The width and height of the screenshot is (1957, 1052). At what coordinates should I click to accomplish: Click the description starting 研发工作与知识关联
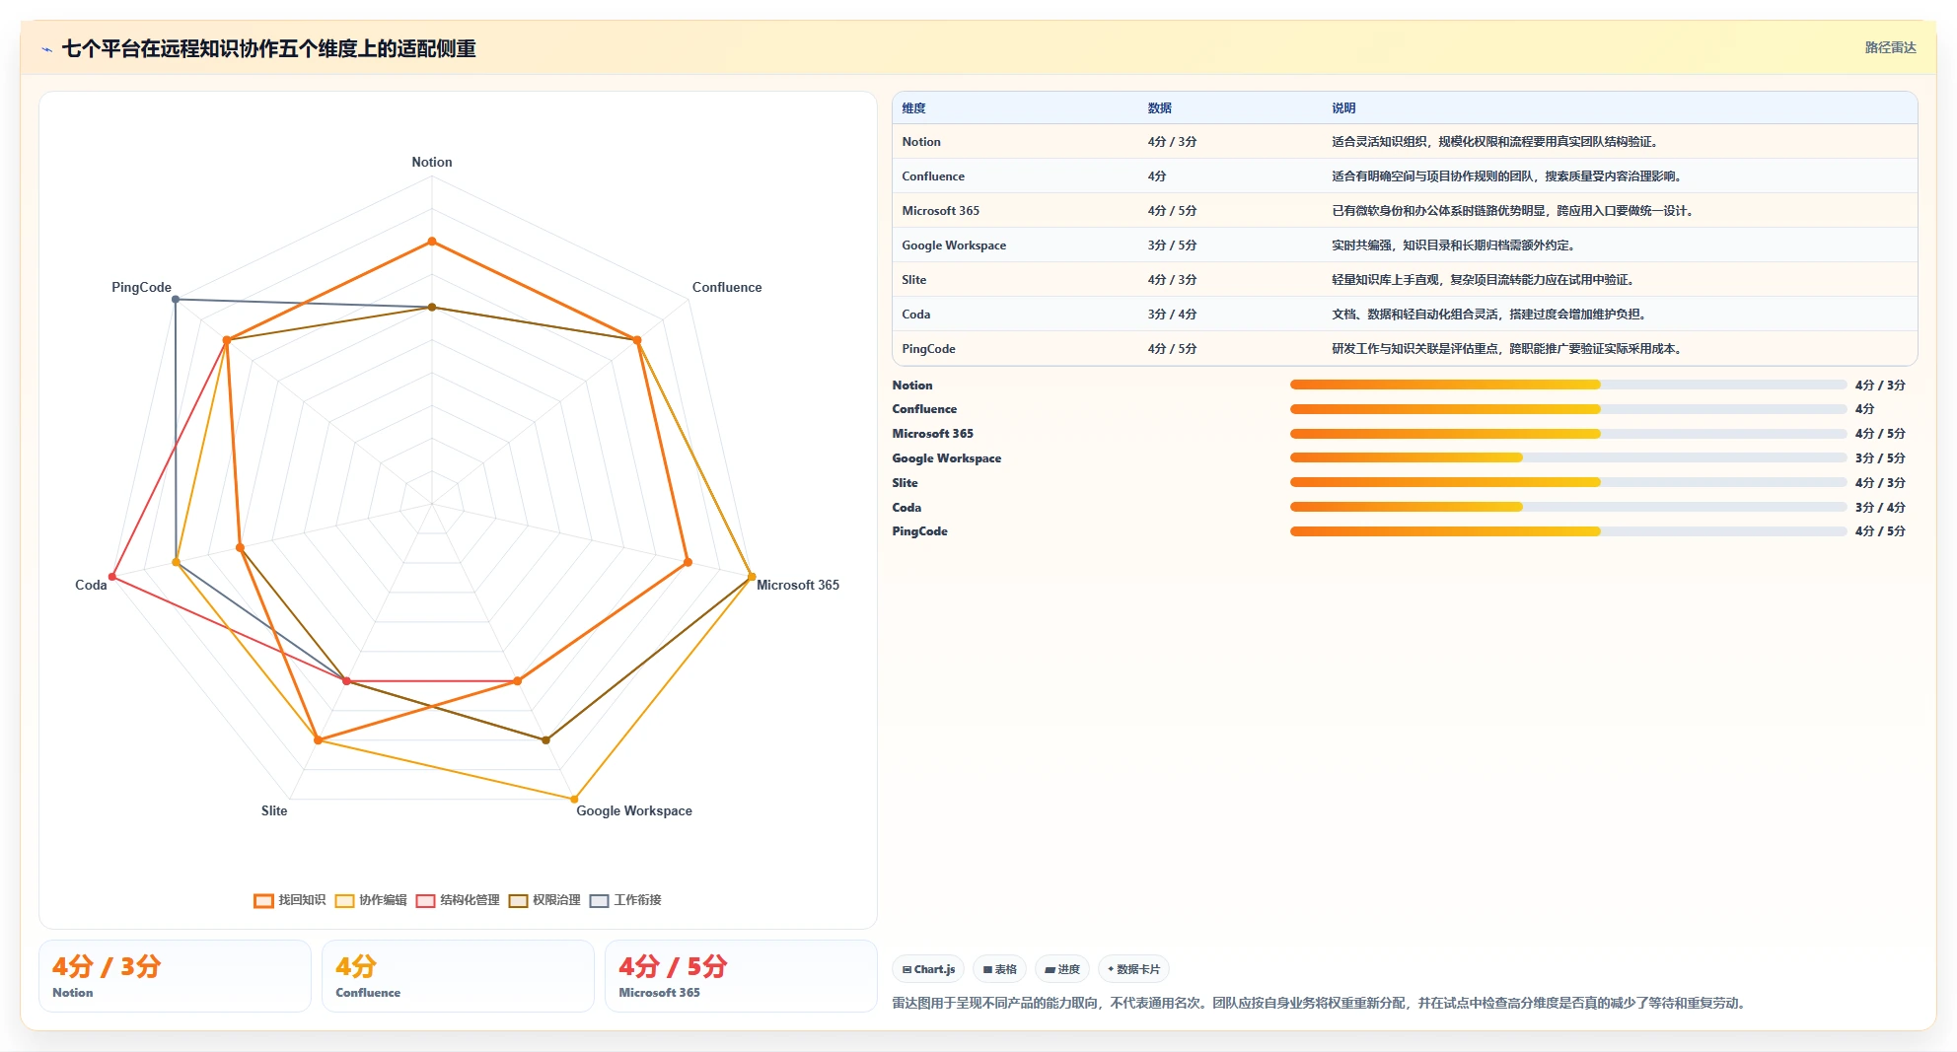(1508, 349)
